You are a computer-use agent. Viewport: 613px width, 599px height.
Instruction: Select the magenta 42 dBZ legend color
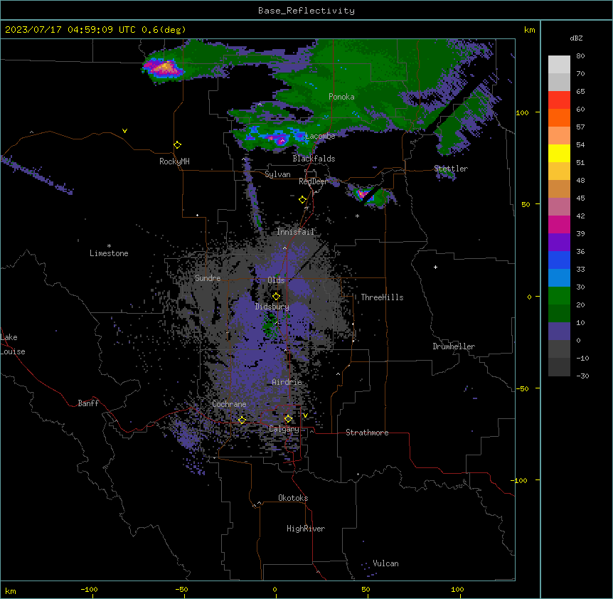[559, 224]
